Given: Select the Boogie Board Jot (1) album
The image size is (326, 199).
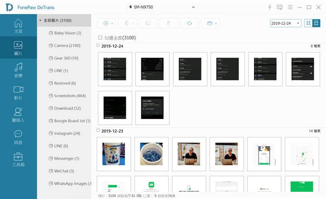Looking at the screenshot, I should tap(70, 121).
